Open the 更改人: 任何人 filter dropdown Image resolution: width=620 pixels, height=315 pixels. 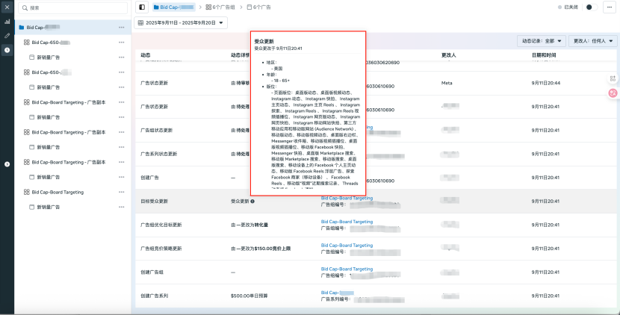click(x=592, y=41)
